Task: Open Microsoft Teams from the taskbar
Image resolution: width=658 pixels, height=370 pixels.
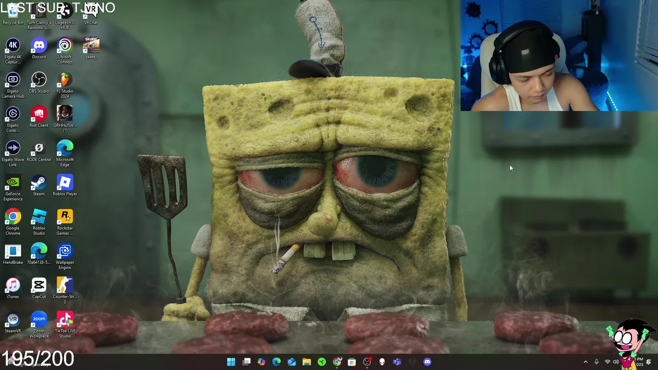Action: [397, 362]
